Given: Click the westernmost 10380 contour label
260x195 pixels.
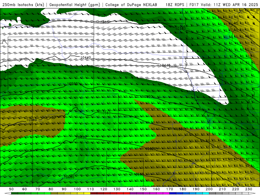Looking at the screenshot, I should [x=29, y=26].
